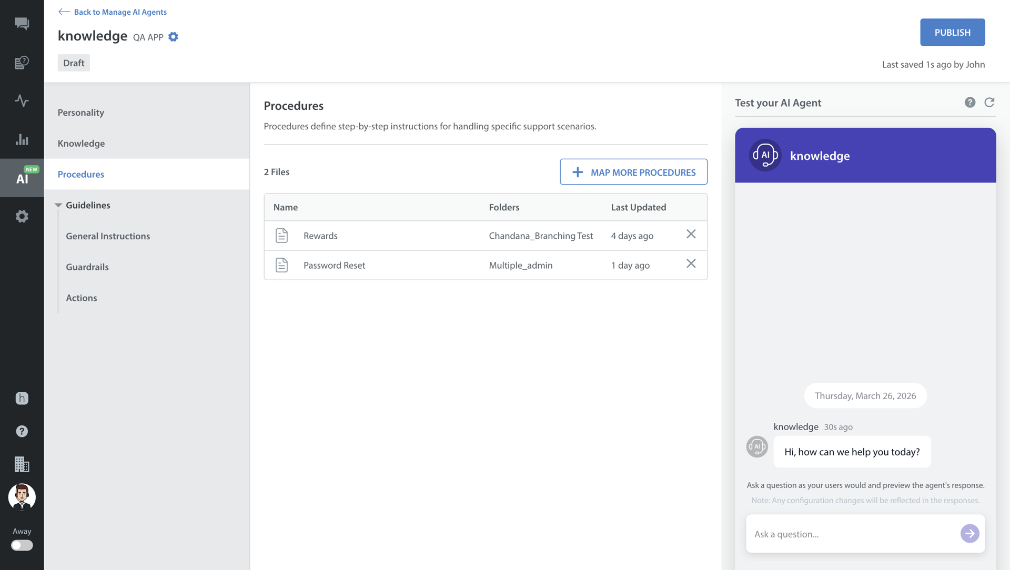Screen dimensions: 1010x570
Task: Open the activity pulse sidebar icon
Action: [22, 100]
